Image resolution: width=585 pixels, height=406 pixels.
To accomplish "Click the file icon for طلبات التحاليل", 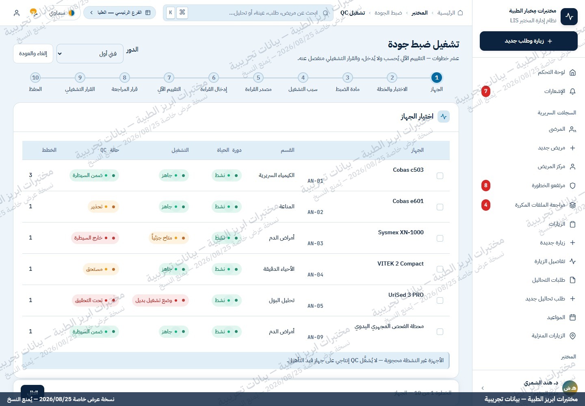I will pyautogui.click(x=572, y=280).
